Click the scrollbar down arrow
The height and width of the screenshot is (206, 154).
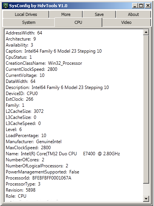[146, 198]
